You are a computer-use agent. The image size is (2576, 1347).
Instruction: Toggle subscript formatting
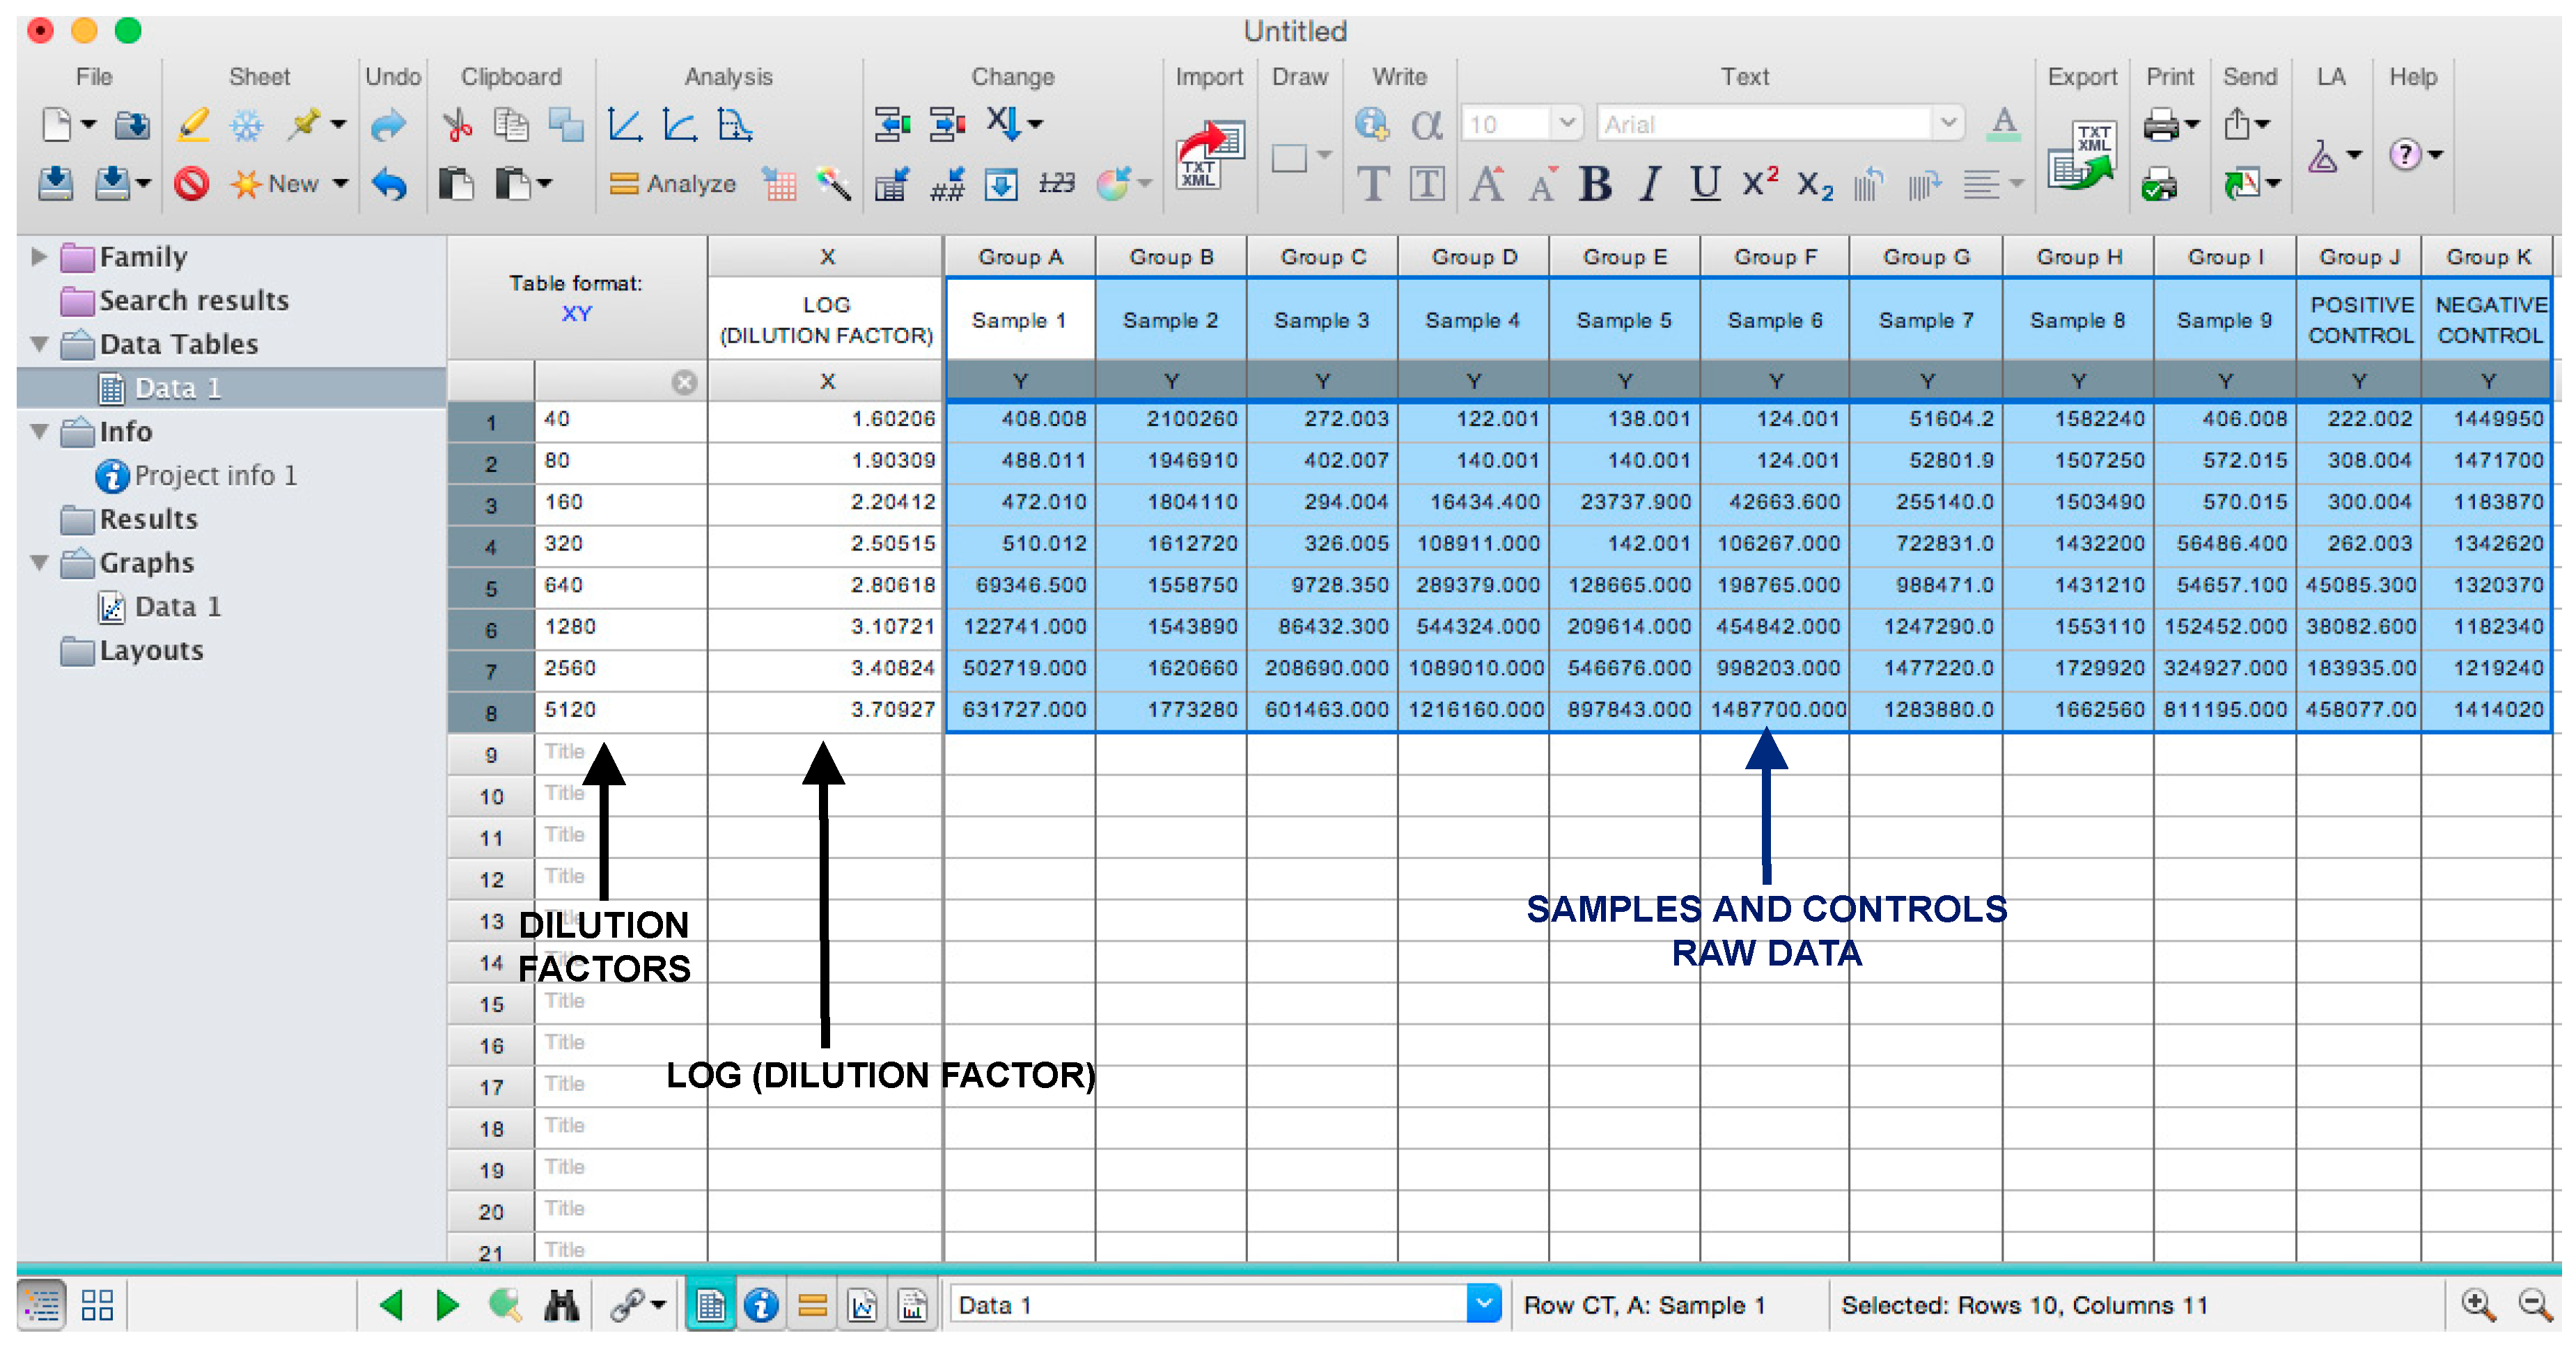pyautogui.click(x=1814, y=185)
